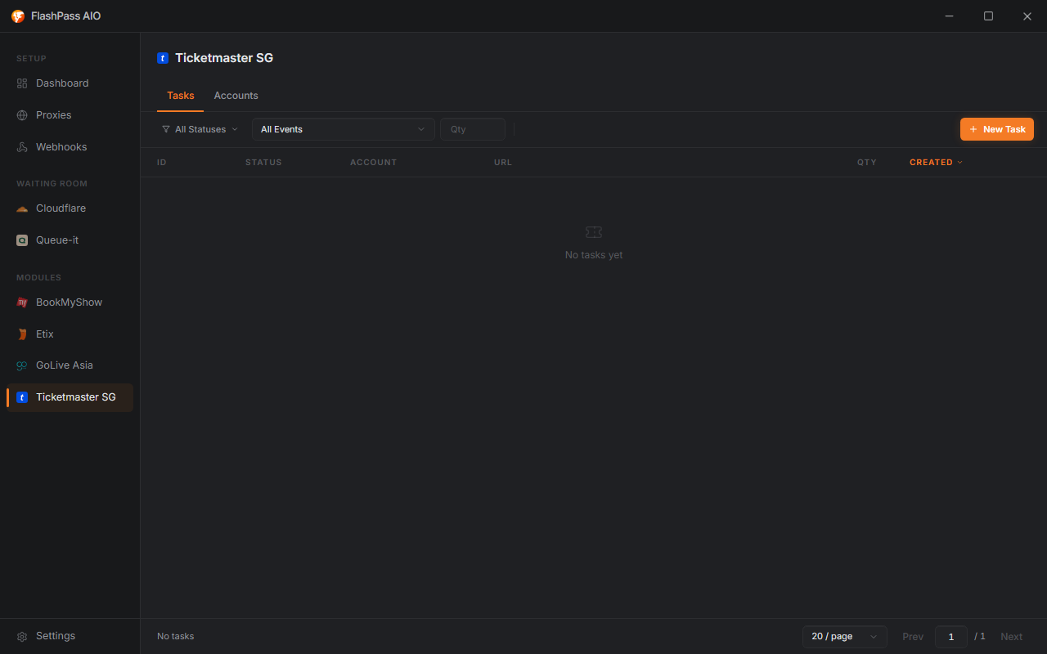Switch to the Accounts tab

click(x=236, y=96)
